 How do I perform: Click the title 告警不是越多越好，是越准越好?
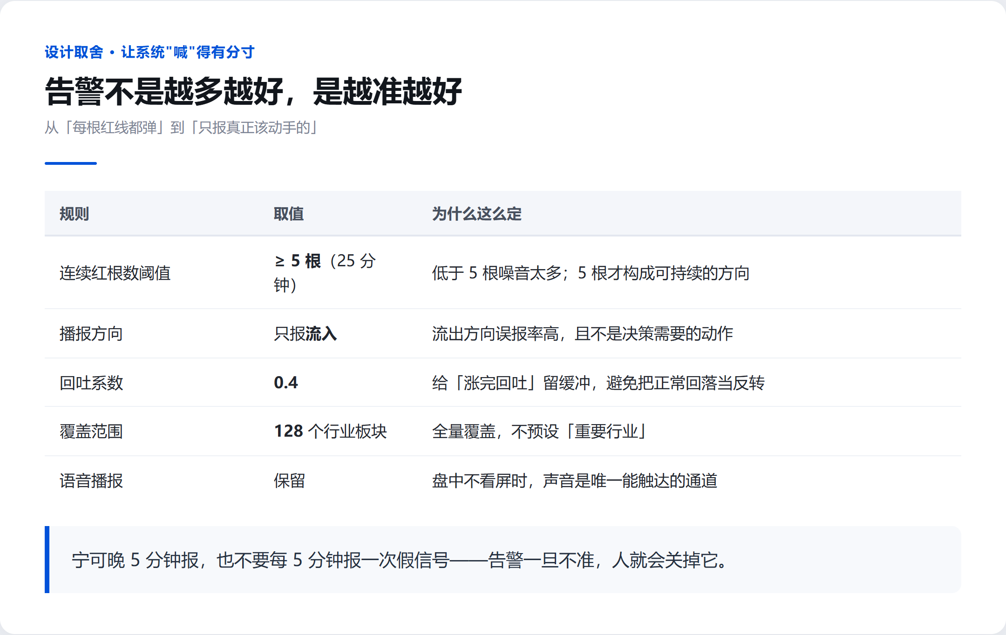tap(253, 91)
